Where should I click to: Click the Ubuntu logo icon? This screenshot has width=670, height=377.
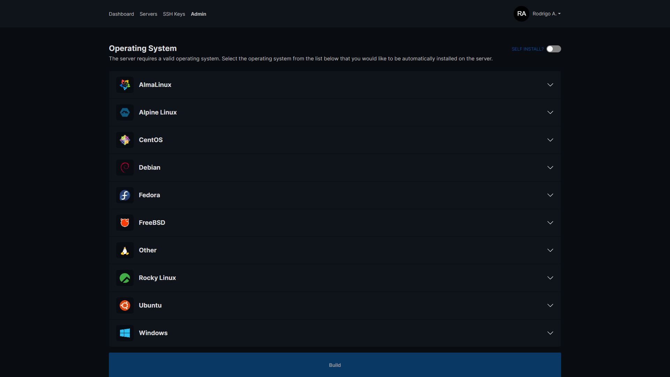pos(125,305)
